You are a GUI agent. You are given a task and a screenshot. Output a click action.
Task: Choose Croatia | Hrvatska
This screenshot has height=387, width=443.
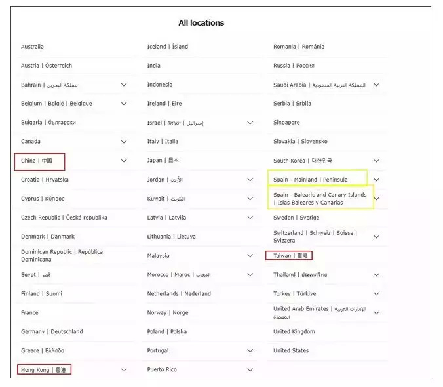[x=45, y=180]
